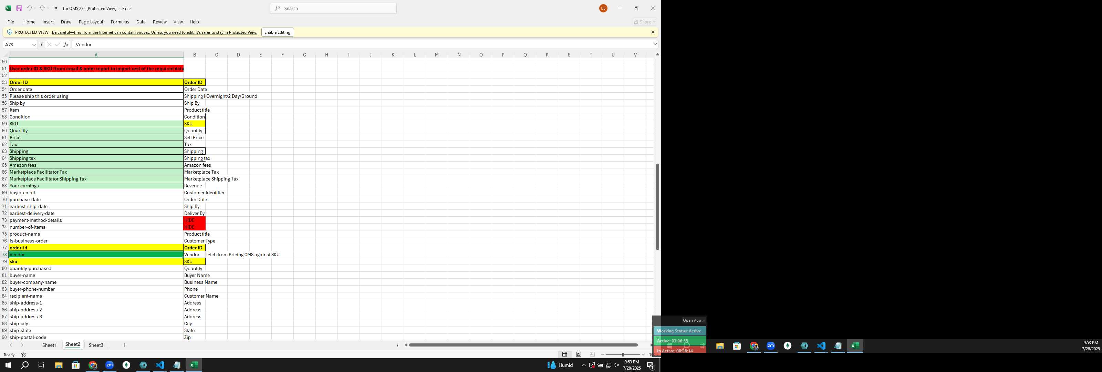This screenshot has width=1102, height=372.
Task: Click the UB account avatar
Action: coord(603,8)
